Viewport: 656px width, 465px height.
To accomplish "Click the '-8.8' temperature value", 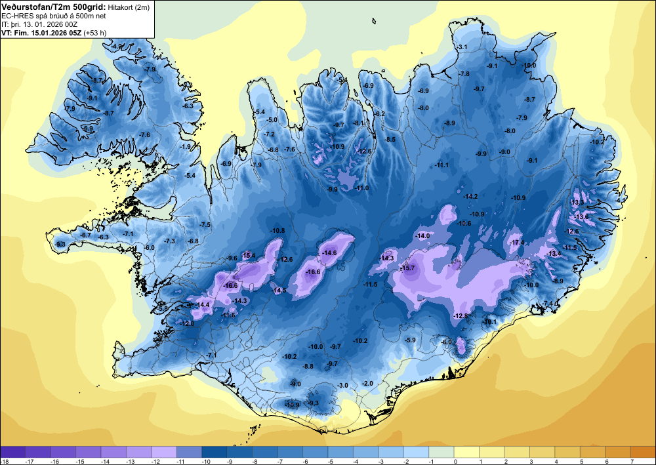I will (308, 367).
